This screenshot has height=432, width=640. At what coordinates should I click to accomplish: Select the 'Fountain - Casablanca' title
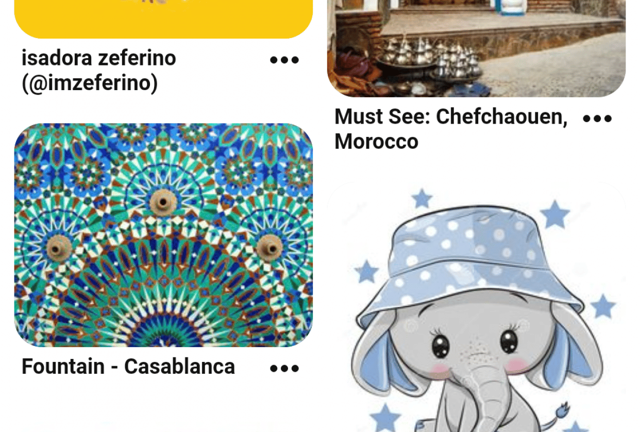click(x=128, y=367)
